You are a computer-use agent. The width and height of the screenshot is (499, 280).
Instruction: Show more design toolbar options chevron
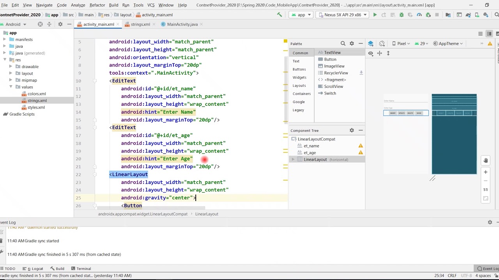pyautogui.click(x=482, y=44)
